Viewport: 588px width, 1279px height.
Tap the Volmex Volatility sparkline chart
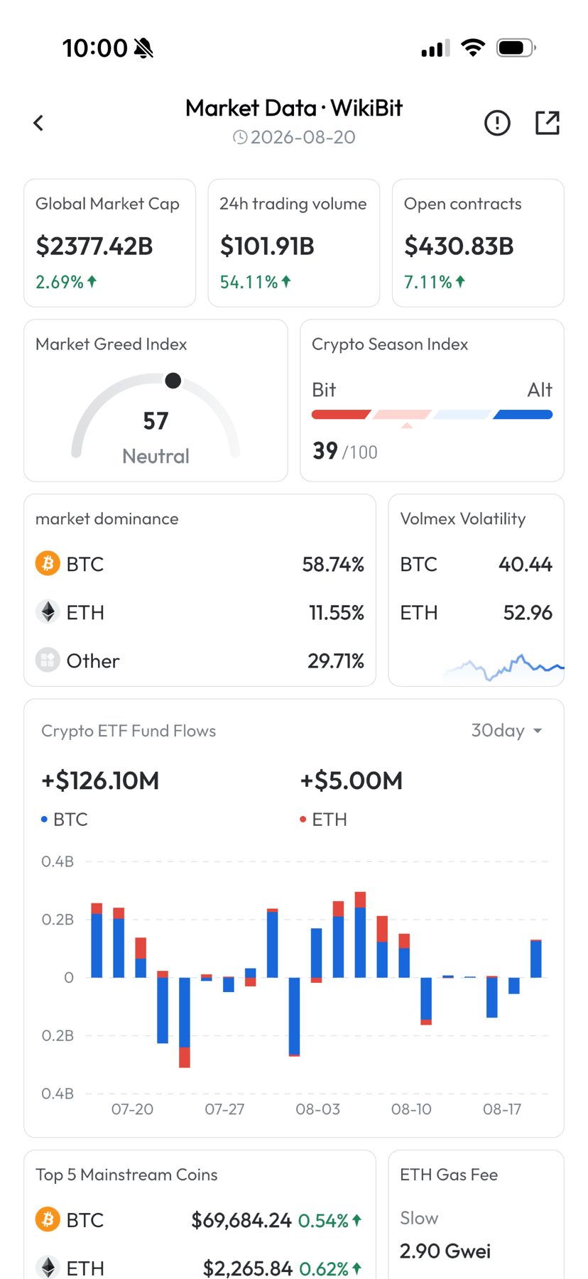504,668
